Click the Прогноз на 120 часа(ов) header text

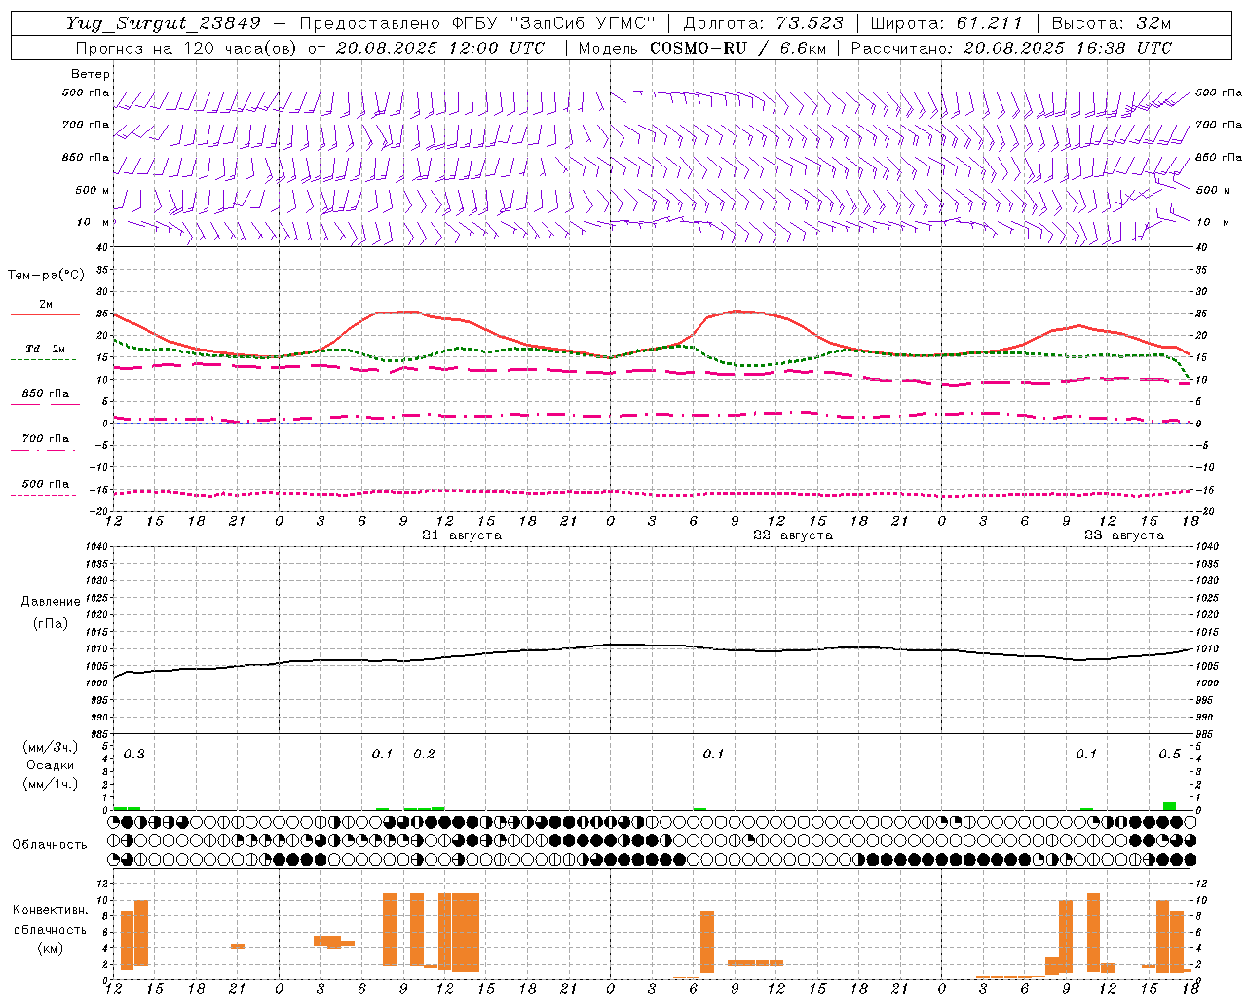187,48
